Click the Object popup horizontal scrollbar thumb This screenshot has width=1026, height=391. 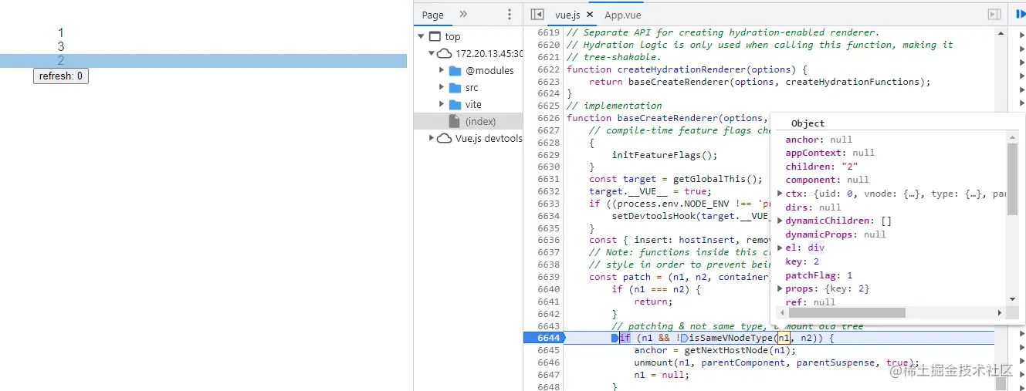(x=847, y=312)
